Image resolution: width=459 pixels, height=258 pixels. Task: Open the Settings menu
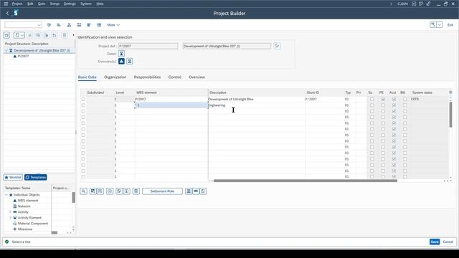click(70, 4)
